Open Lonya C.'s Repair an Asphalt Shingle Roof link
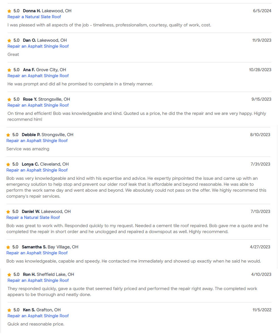Screen dimensions: 278x334 tap(37, 170)
